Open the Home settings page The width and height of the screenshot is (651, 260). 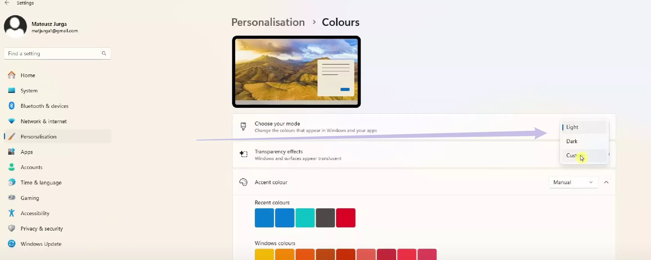point(58,75)
